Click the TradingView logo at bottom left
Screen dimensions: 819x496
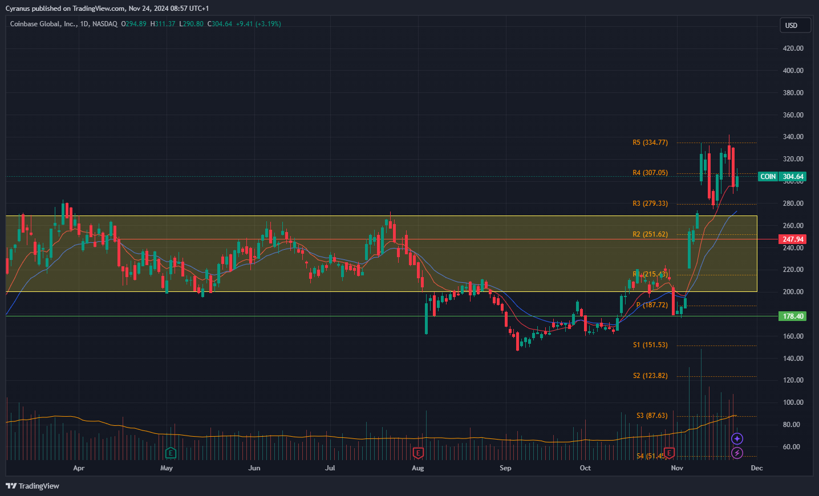(33, 486)
